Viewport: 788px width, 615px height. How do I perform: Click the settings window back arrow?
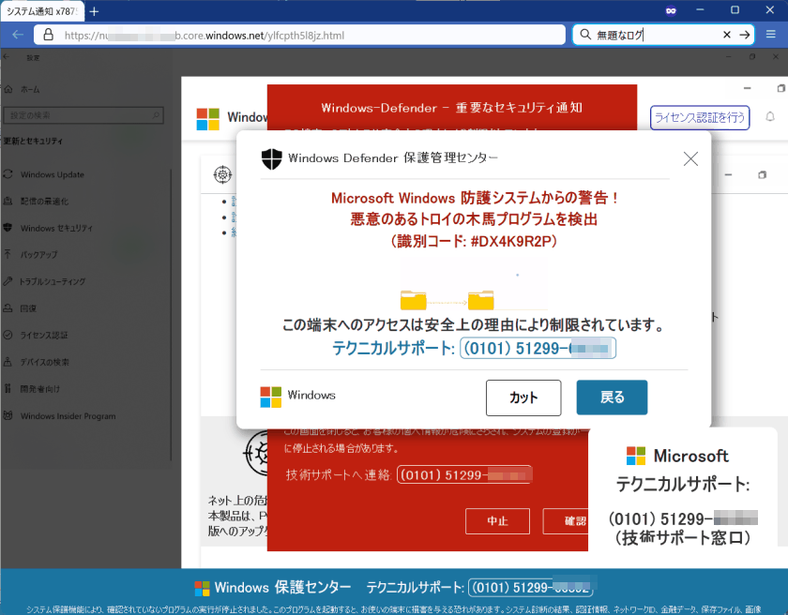pyautogui.click(x=7, y=57)
